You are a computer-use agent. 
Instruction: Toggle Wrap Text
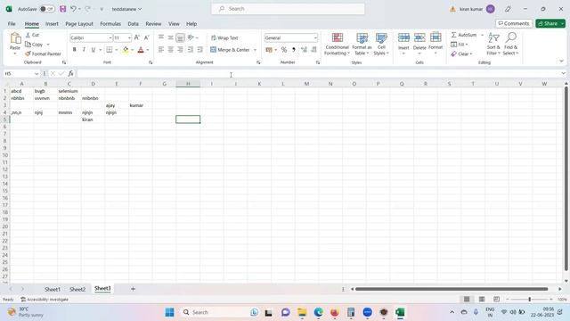coord(224,37)
